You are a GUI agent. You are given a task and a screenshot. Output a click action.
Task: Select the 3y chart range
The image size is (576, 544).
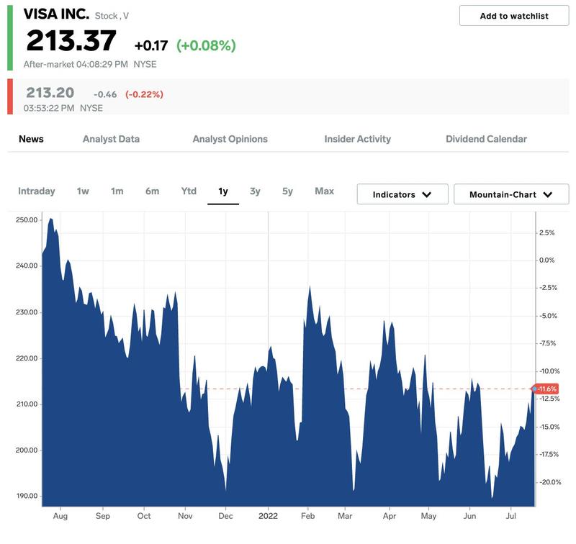255,191
